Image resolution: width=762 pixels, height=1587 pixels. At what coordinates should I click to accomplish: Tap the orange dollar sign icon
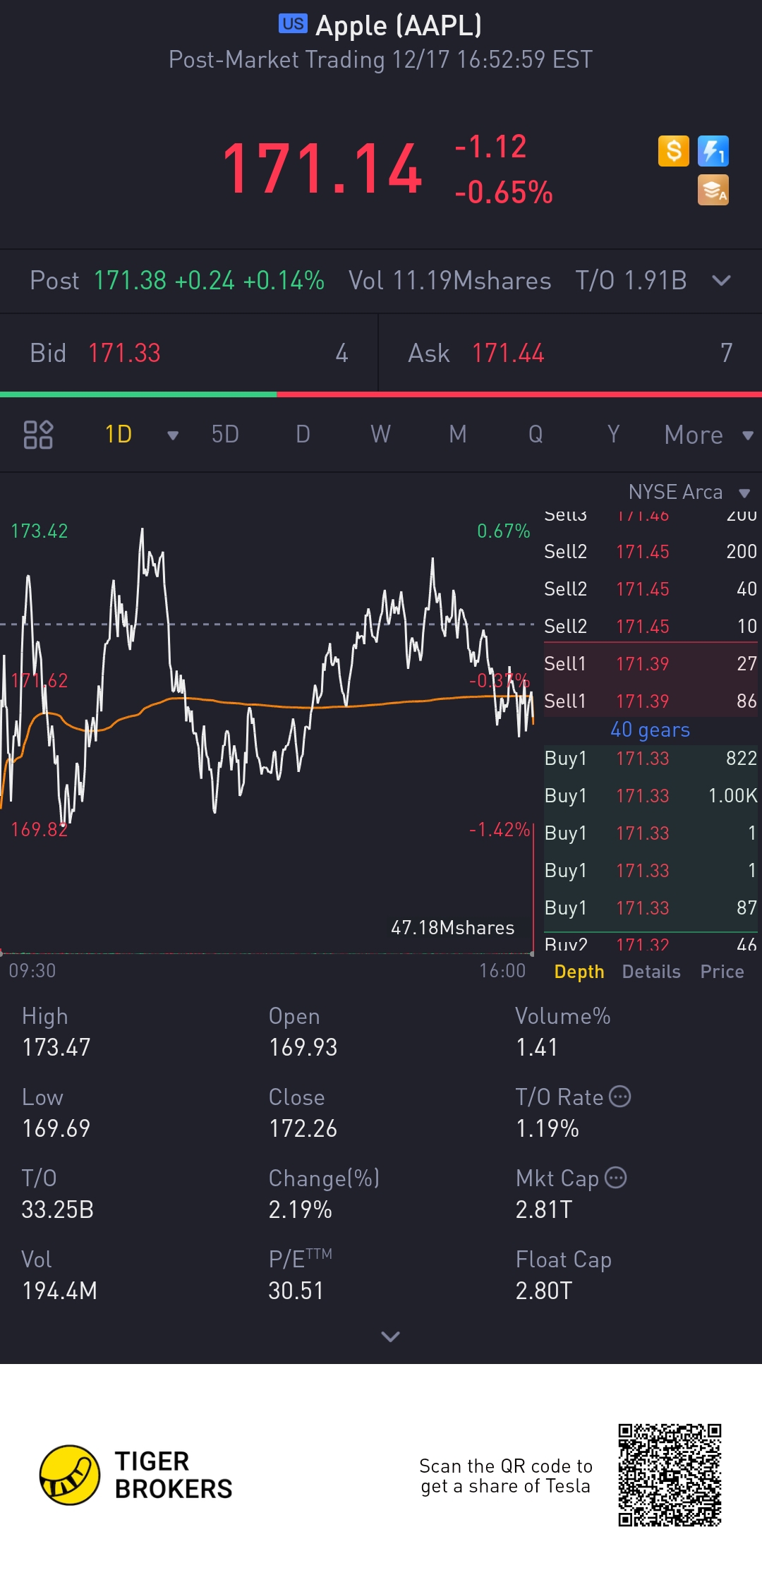pyautogui.click(x=673, y=151)
